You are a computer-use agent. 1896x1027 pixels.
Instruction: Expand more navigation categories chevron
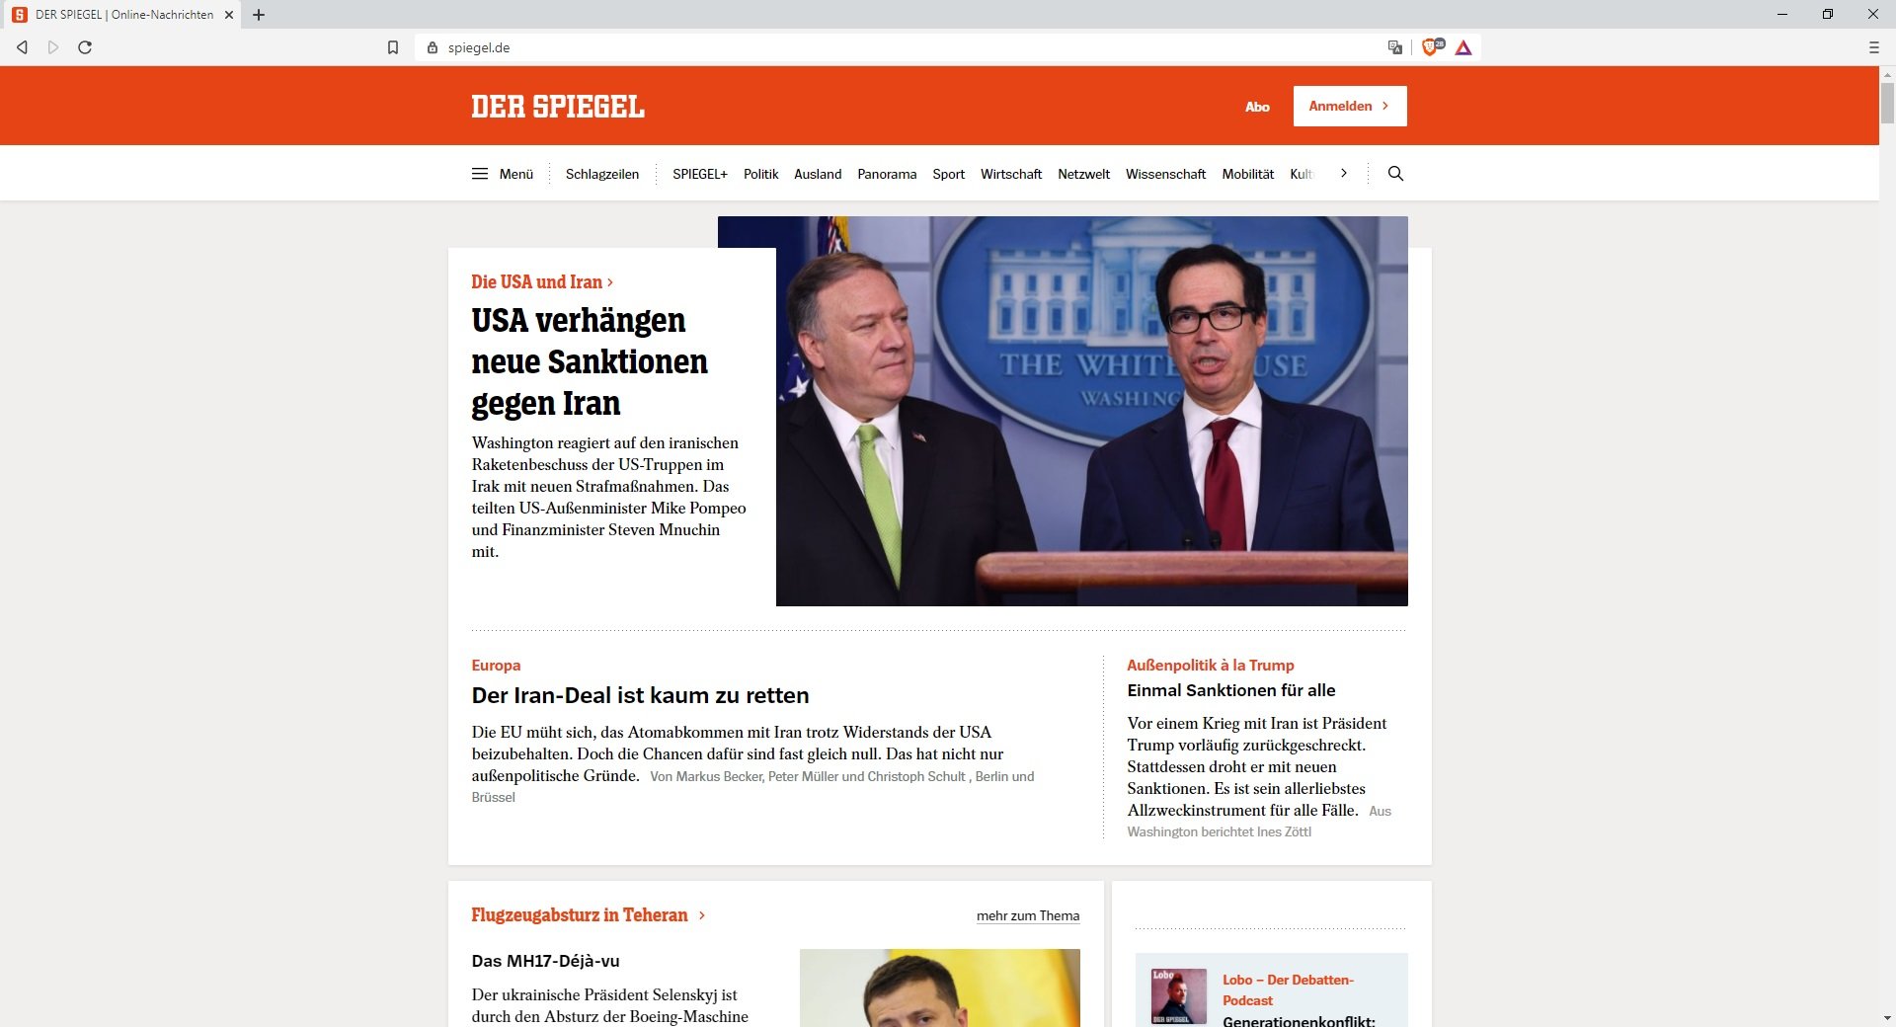[x=1343, y=174]
